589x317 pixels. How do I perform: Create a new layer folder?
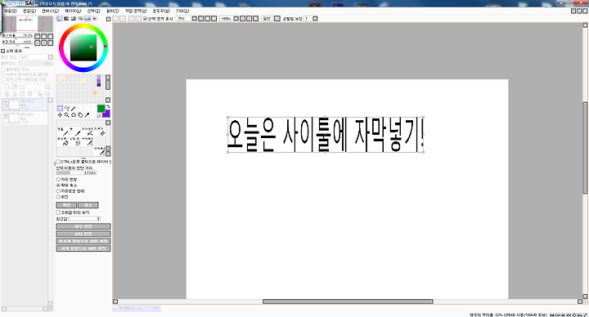22,87
